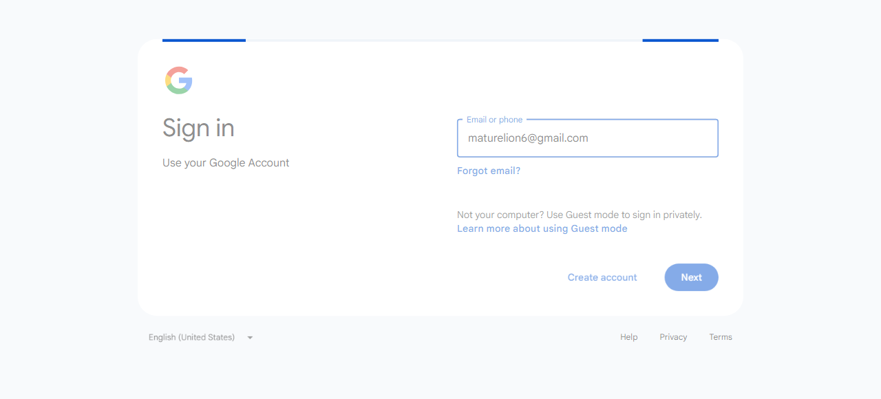Click the floating Email or phone label
881x399 pixels.
494,120
